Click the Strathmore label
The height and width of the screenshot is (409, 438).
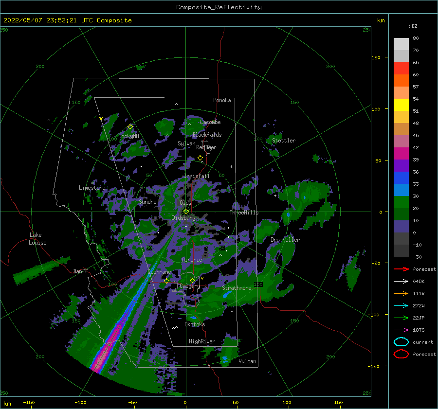(237, 288)
